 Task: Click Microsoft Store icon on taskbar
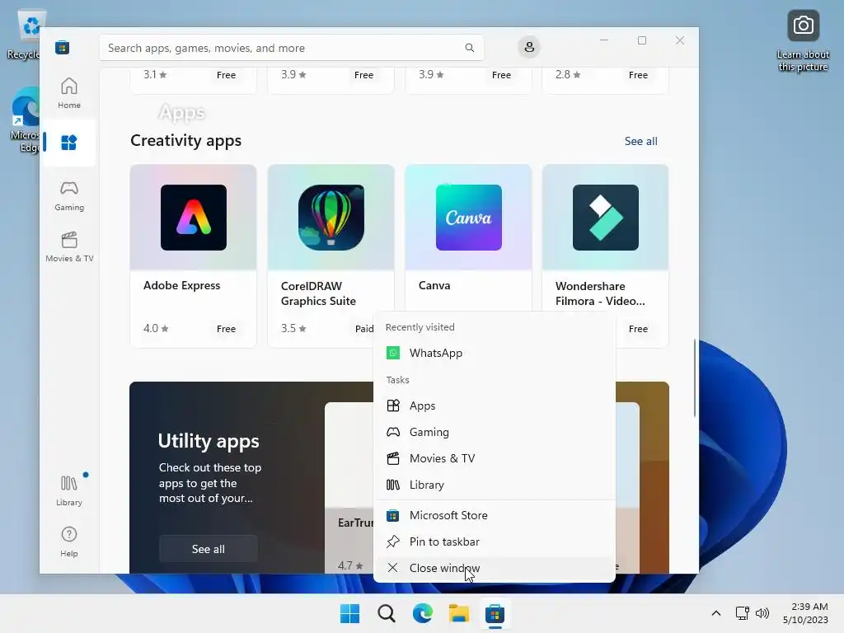[x=495, y=613]
